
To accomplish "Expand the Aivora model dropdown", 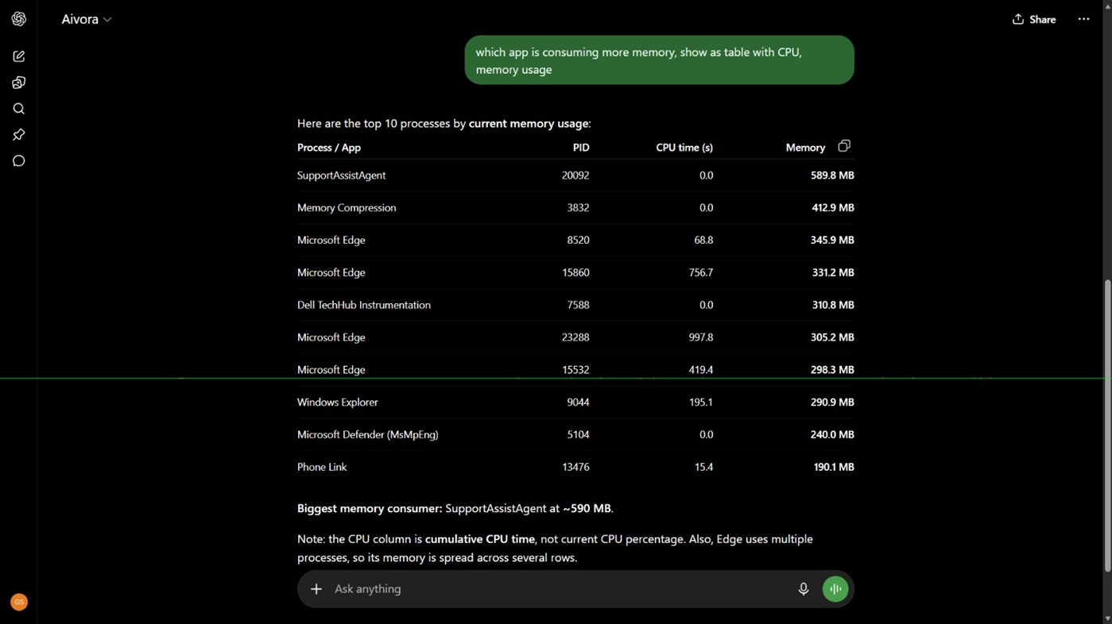I will tap(87, 19).
